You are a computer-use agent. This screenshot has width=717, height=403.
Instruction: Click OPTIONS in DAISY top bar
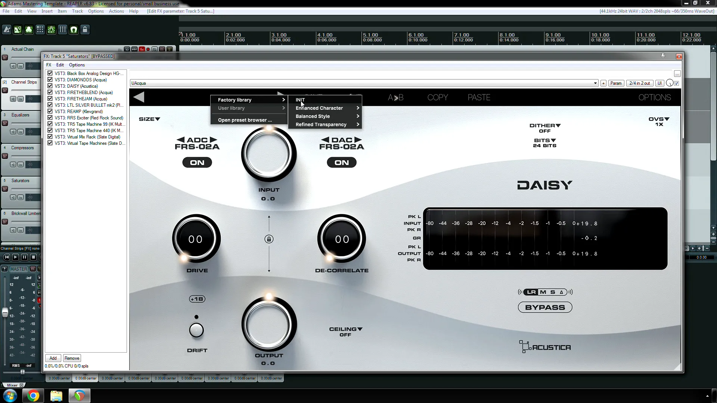[655, 97]
